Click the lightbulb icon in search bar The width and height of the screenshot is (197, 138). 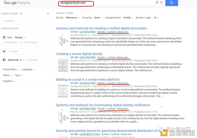[x=157, y=3]
